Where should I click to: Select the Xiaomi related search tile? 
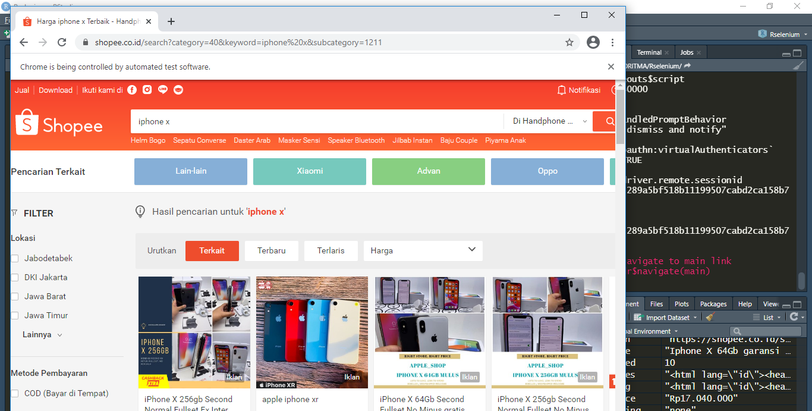pyautogui.click(x=310, y=171)
